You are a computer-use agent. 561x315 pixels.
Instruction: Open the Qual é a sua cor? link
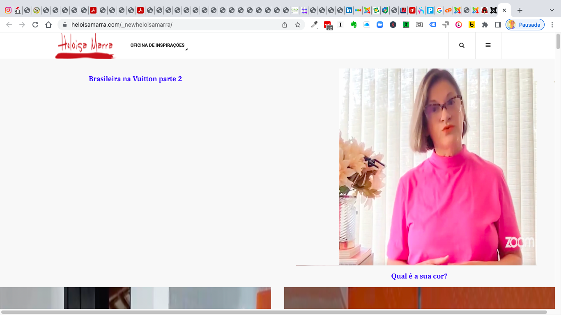419,276
